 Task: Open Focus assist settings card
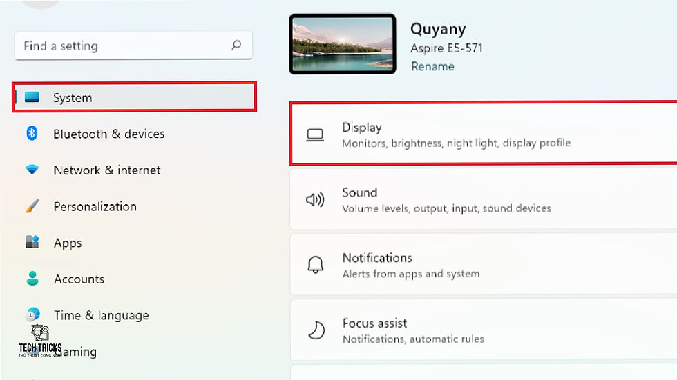coord(484,330)
